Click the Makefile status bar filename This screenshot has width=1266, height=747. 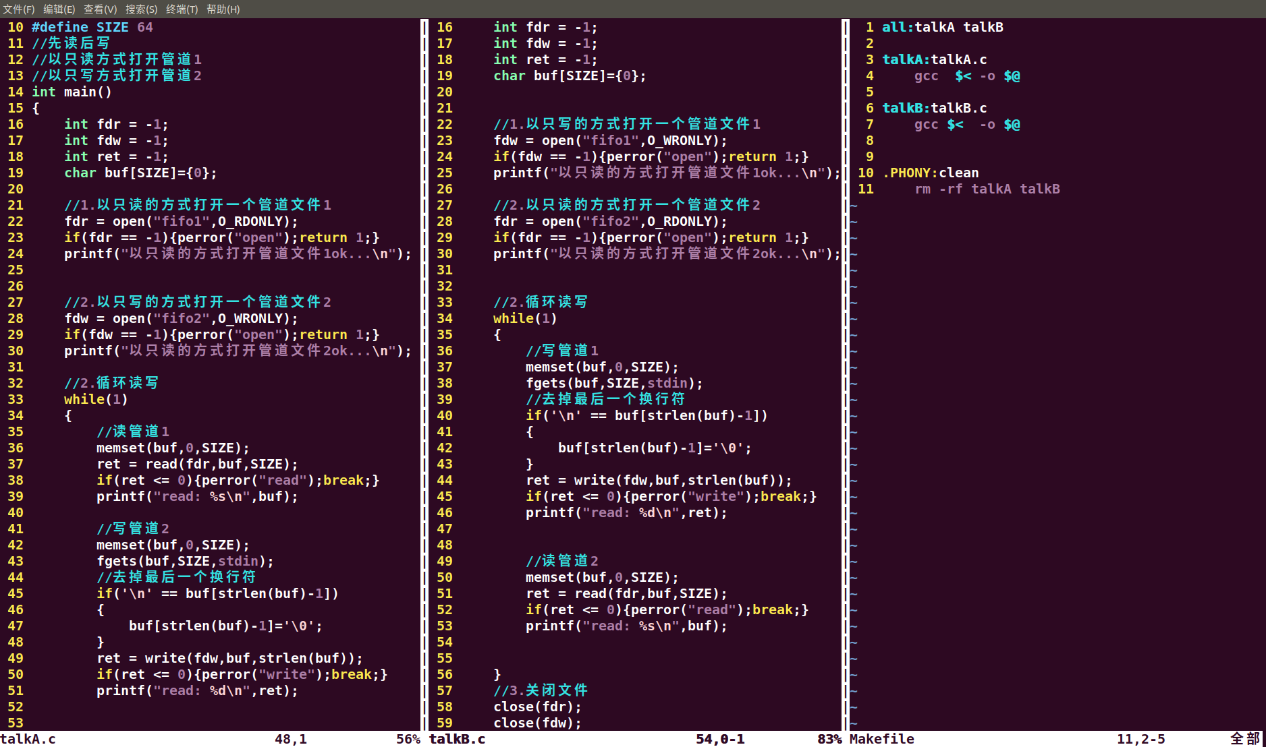pyautogui.click(x=881, y=739)
